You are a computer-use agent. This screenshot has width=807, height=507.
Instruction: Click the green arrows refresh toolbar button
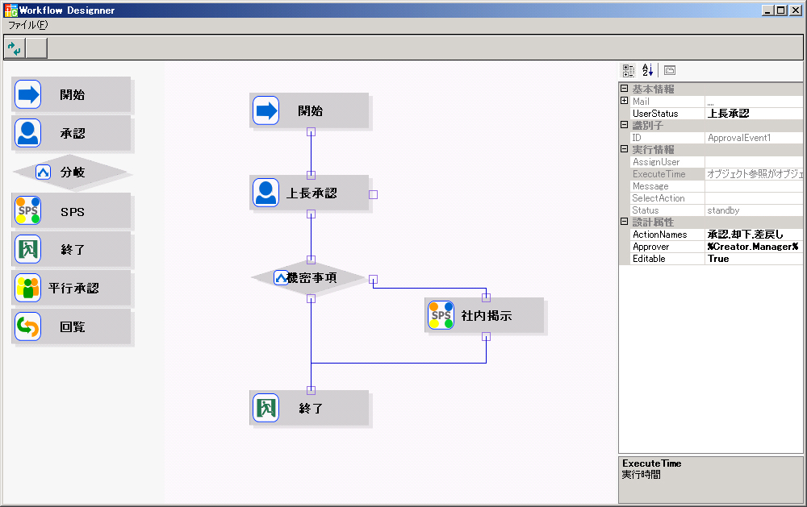coord(15,48)
